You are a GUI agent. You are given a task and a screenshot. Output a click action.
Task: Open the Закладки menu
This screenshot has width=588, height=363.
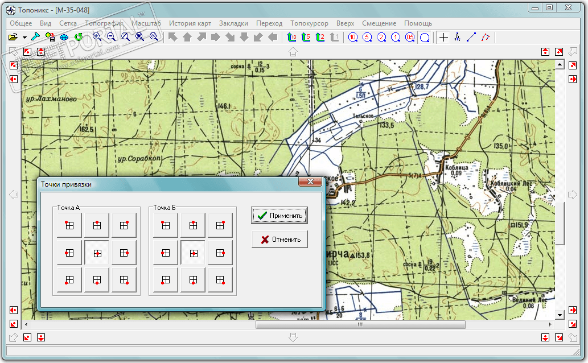point(233,23)
